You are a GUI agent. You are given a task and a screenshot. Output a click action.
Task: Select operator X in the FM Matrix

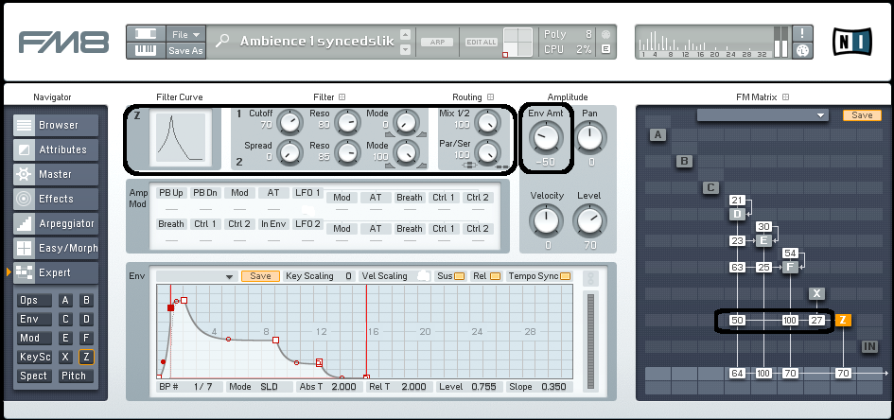point(817,294)
